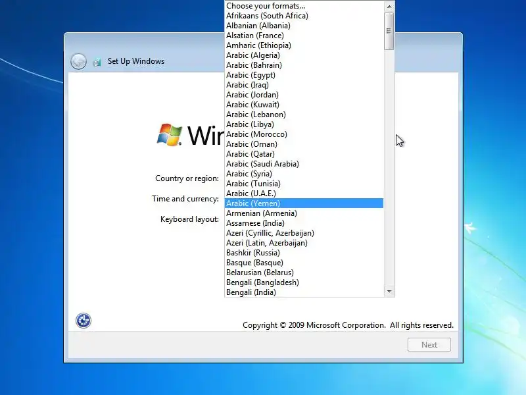Select Afrikaans (South Africa)
The width and height of the screenshot is (526, 395).
coord(304,16)
